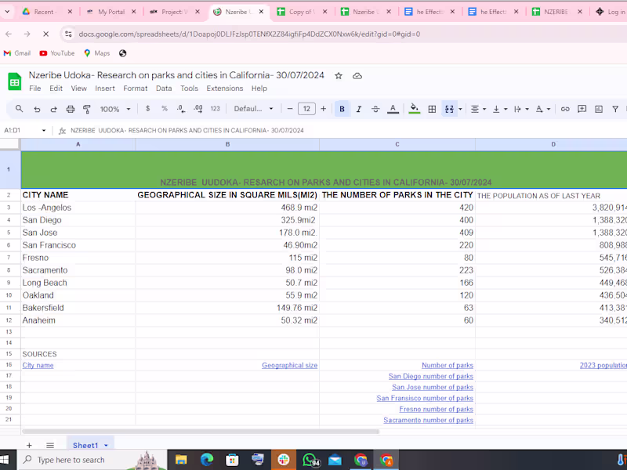Open the Geographical size source link
The height and width of the screenshot is (470, 627).
289,365
